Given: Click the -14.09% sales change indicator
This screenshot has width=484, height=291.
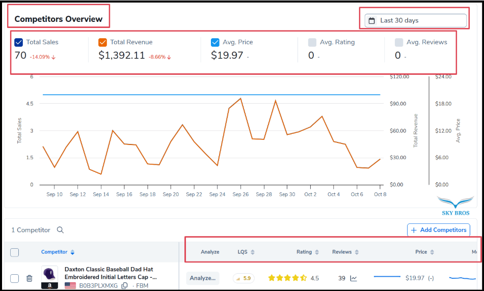Looking at the screenshot, I should click(43, 57).
